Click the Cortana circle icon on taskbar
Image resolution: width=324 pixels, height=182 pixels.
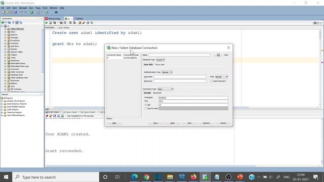pyautogui.click(x=105, y=177)
